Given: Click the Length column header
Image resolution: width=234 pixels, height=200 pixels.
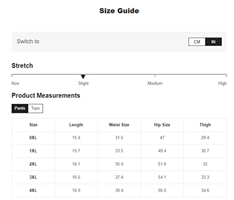Looking at the screenshot, I should coord(76,125).
